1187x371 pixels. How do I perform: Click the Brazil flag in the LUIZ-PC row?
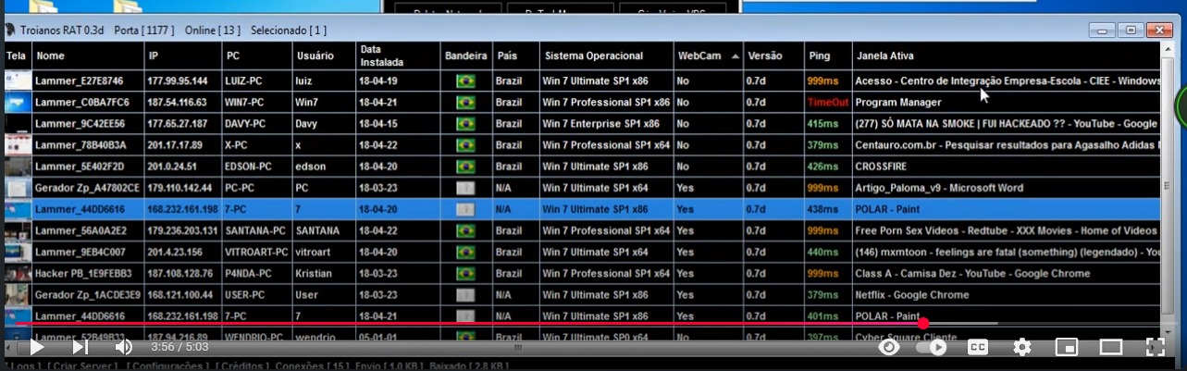tap(465, 81)
